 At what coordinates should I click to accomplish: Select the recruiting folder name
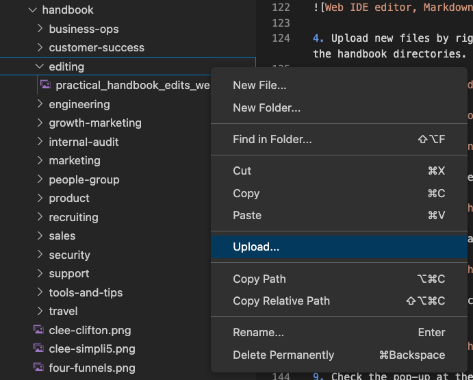click(74, 217)
